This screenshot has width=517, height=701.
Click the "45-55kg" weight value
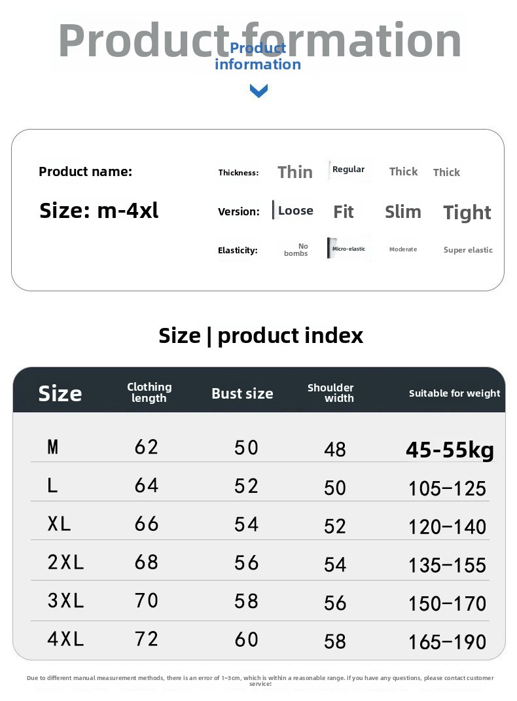(450, 450)
